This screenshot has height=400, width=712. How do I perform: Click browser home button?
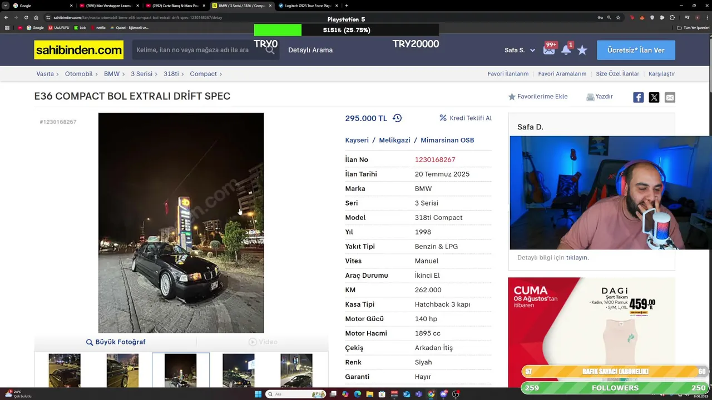coord(36,17)
